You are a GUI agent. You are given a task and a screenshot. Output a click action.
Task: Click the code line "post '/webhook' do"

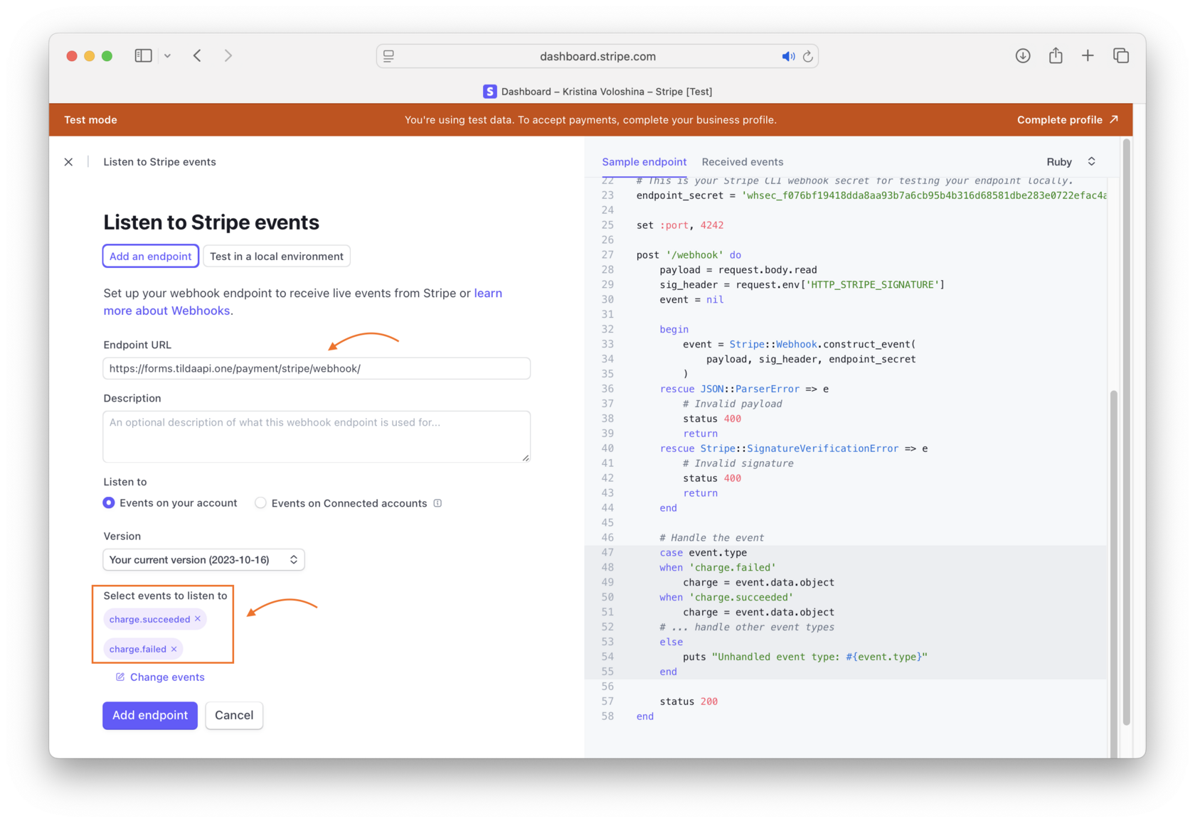pyautogui.click(x=689, y=255)
